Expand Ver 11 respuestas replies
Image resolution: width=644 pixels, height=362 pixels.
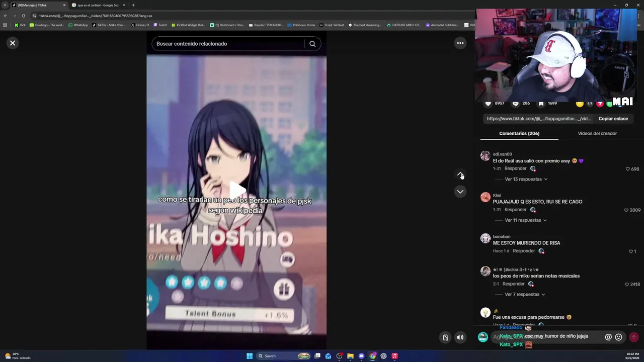[x=526, y=220]
